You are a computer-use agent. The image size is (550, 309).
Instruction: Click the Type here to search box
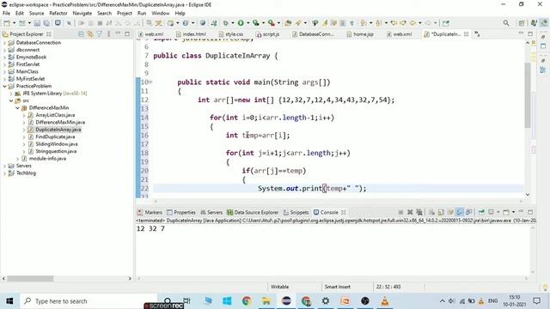tap(89, 301)
